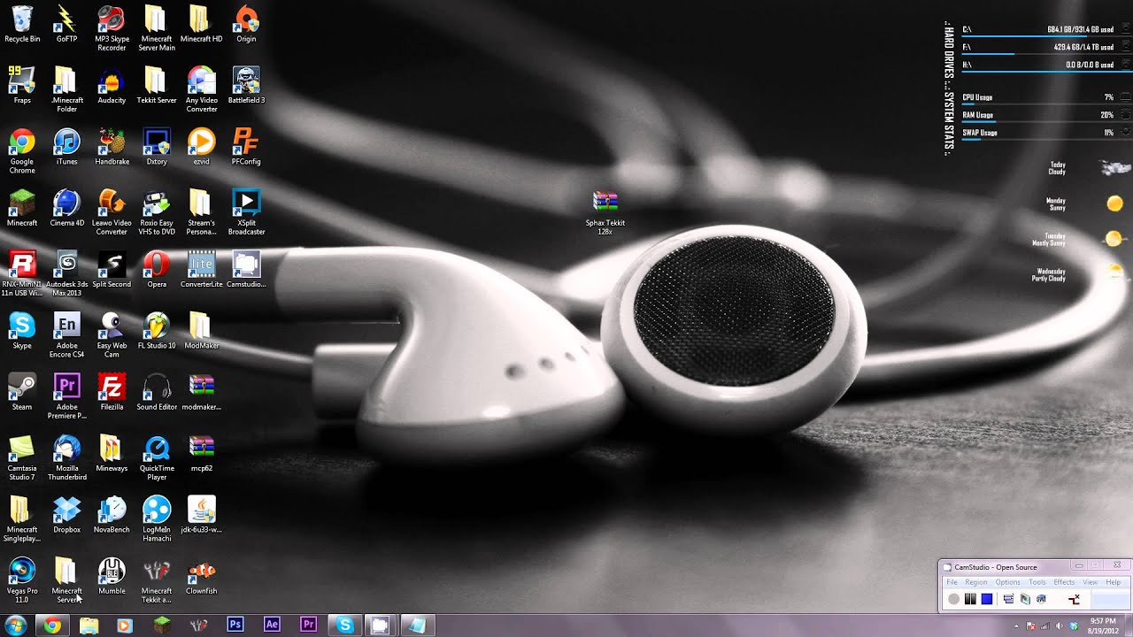This screenshot has width=1133, height=637.
Task: Select the Handbrake desktop icon
Action: pos(112,147)
